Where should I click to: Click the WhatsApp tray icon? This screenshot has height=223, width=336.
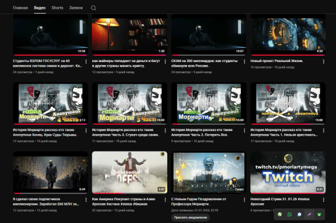(x=289, y=214)
